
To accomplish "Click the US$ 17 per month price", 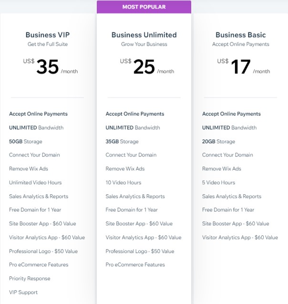I will [241, 67].
